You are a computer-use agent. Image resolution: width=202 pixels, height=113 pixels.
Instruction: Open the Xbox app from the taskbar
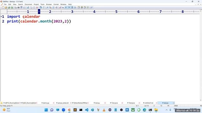[x=133, y=110]
